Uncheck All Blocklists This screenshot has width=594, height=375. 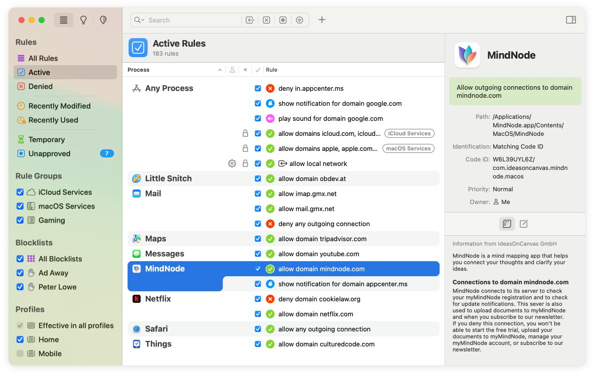click(x=20, y=259)
